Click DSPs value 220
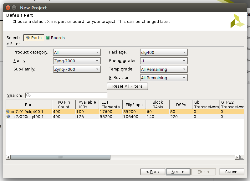Screen dimensions: 250x181 click(174, 117)
